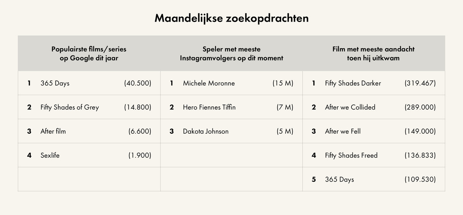Click '365 Days' in the Google column
The height and width of the screenshot is (215, 463).
coord(55,83)
